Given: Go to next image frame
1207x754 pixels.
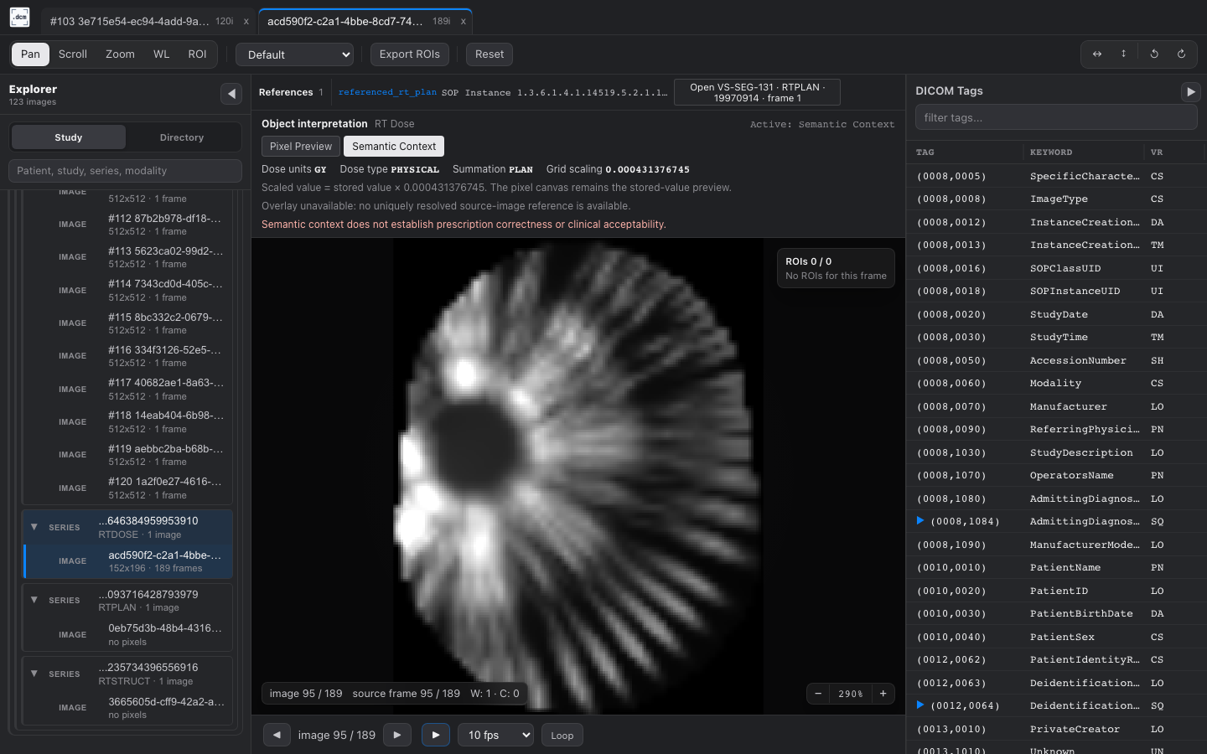Looking at the screenshot, I should click(x=397, y=735).
